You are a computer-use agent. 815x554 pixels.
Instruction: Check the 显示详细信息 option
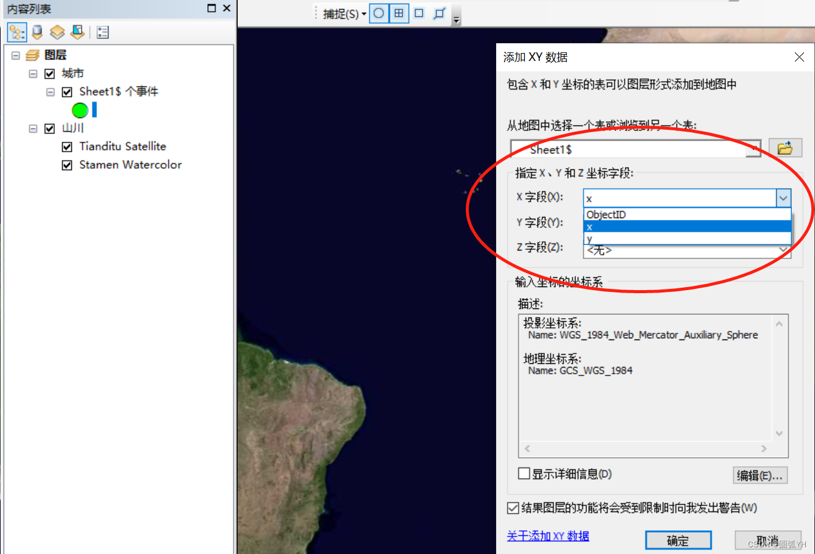[x=522, y=474]
